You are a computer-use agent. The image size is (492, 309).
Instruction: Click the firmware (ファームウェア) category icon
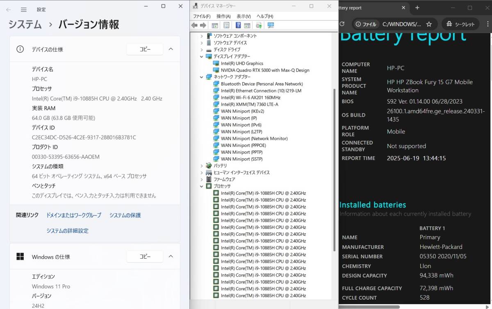(x=209, y=179)
